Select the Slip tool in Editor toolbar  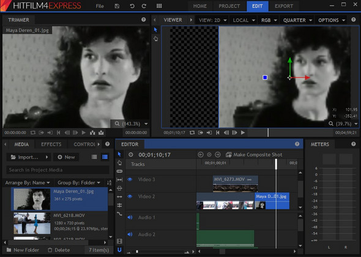click(119, 180)
